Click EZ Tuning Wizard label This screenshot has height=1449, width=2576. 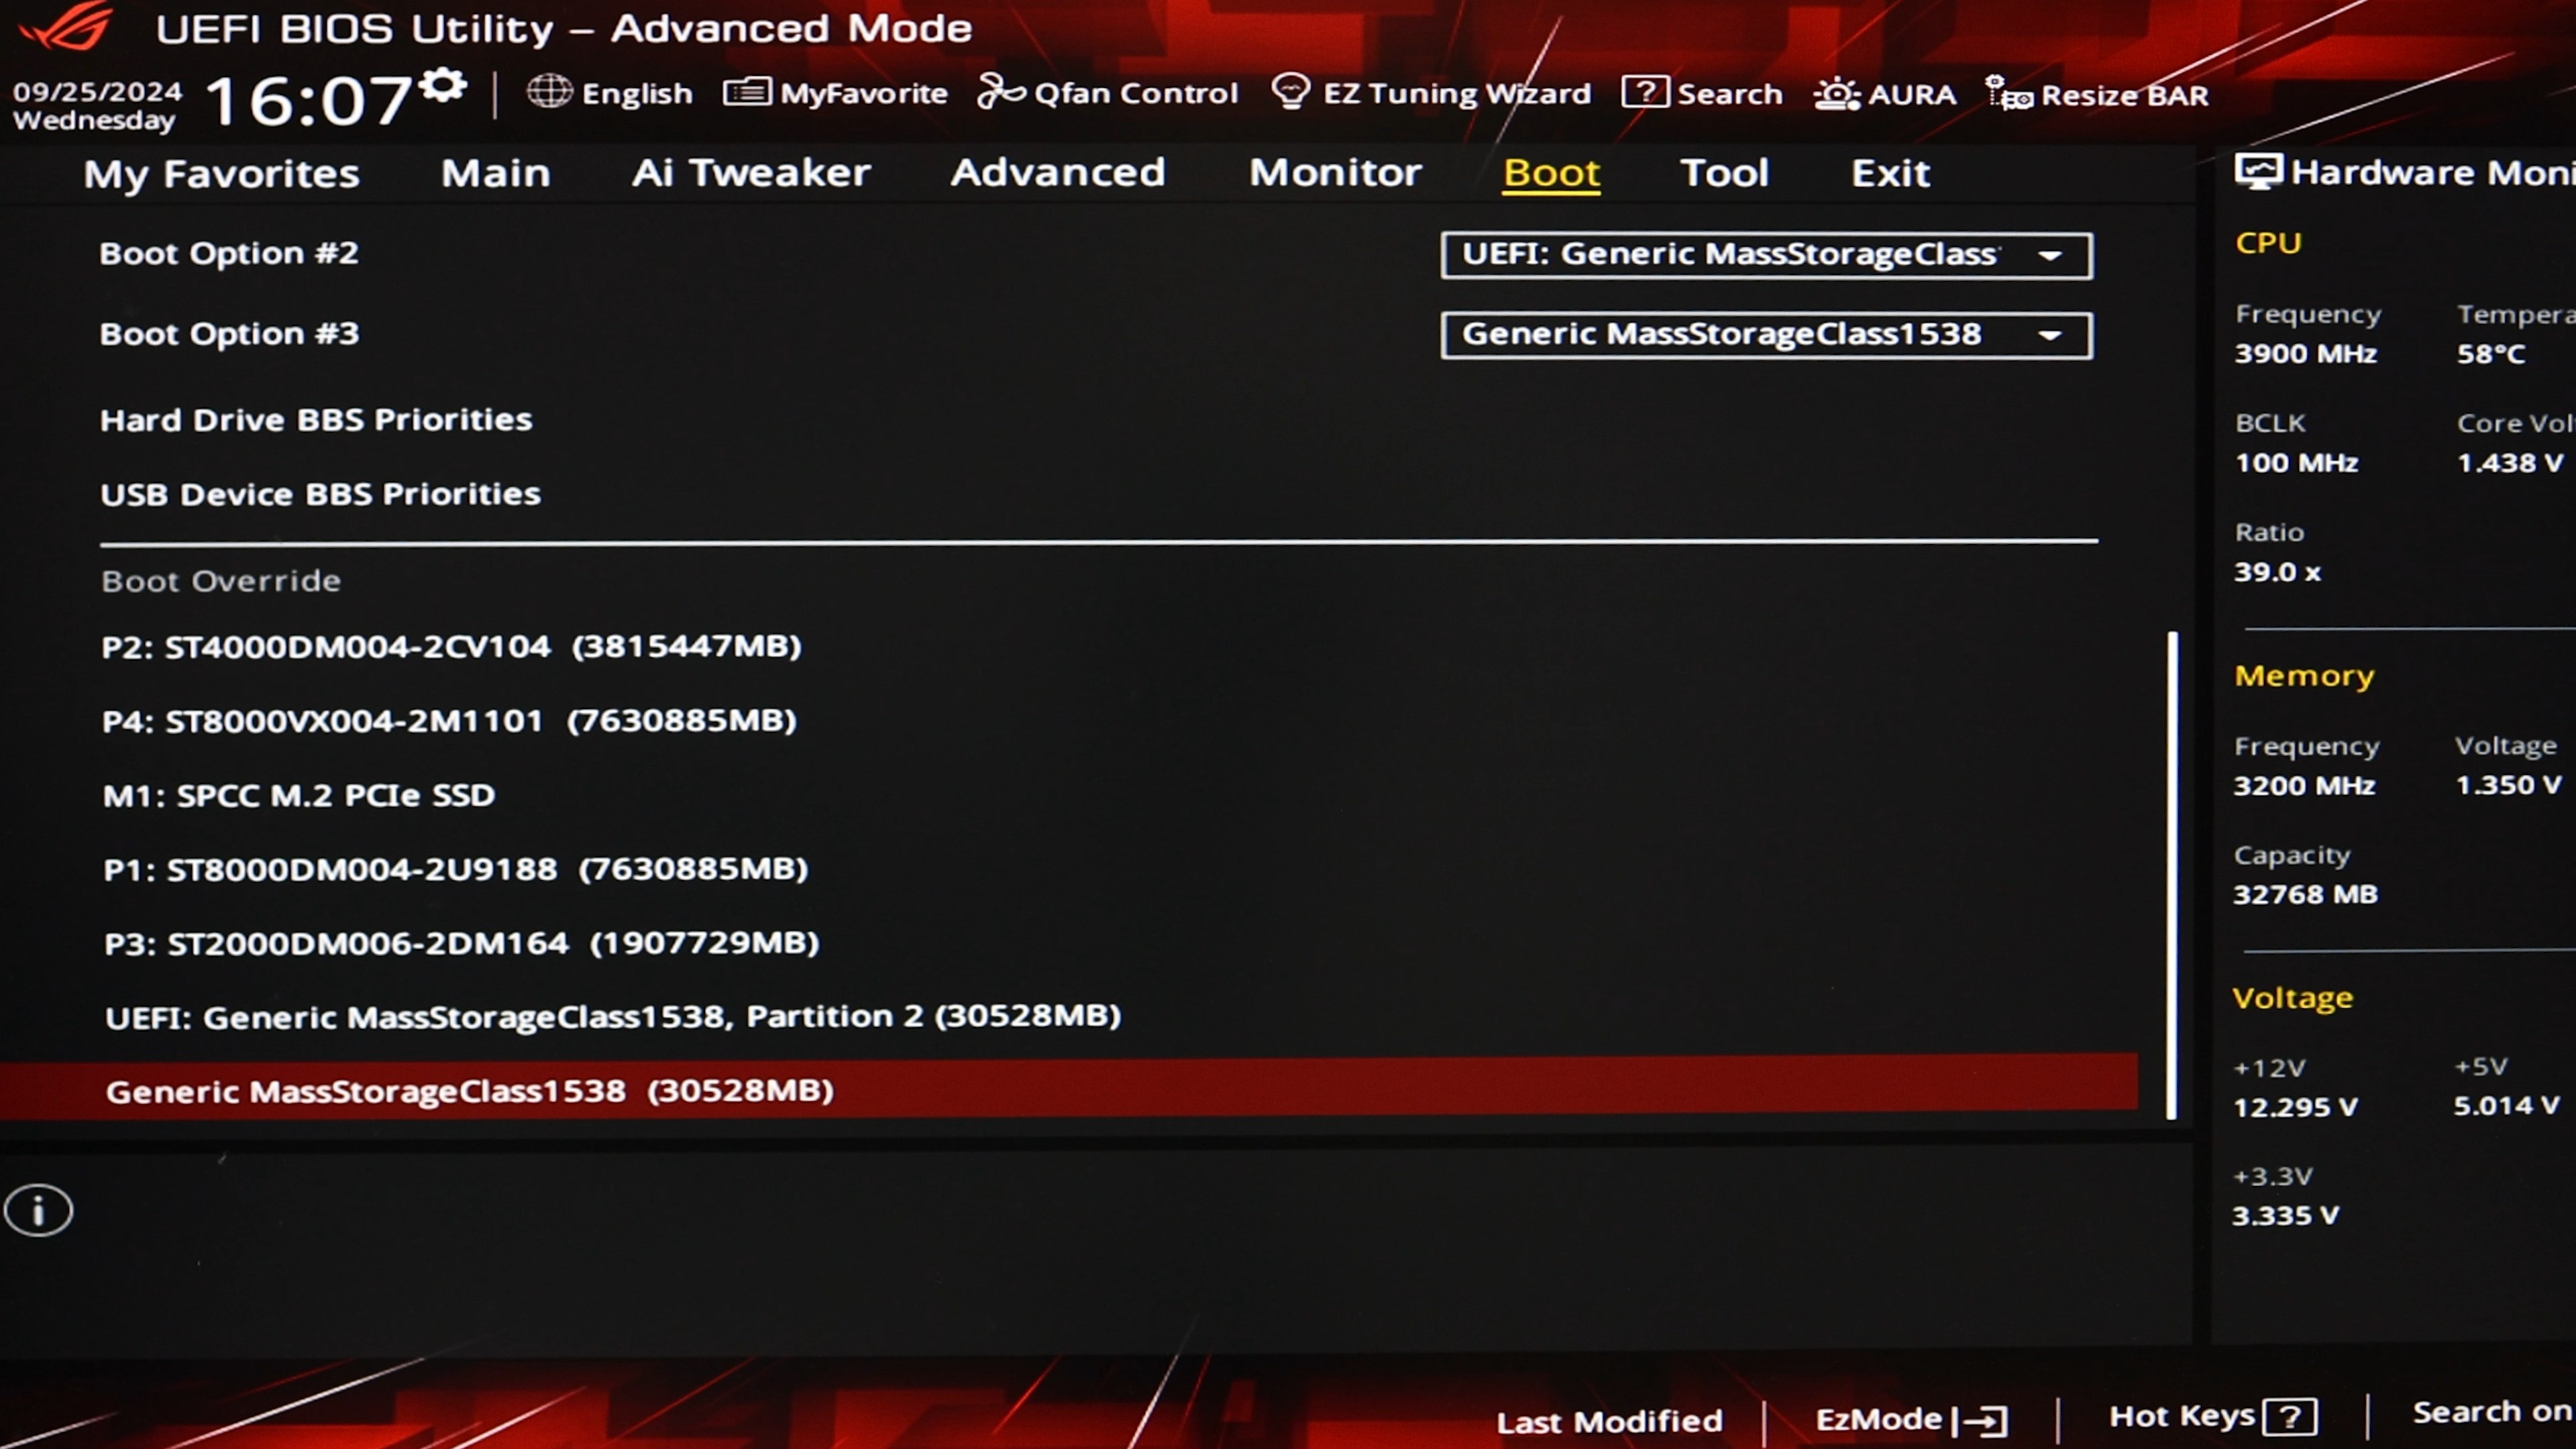[x=1457, y=93]
